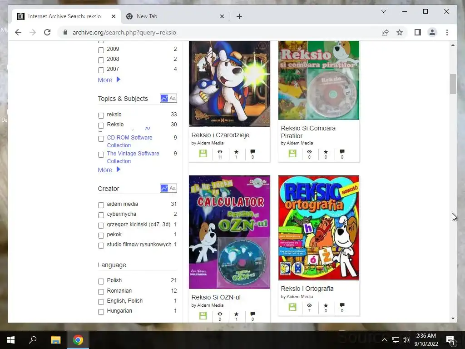
Task: Bookmark this page with the star icon
Action: (400, 32)
